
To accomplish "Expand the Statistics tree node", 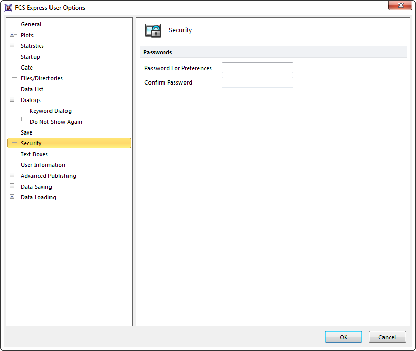I will (x=12, y=46).
